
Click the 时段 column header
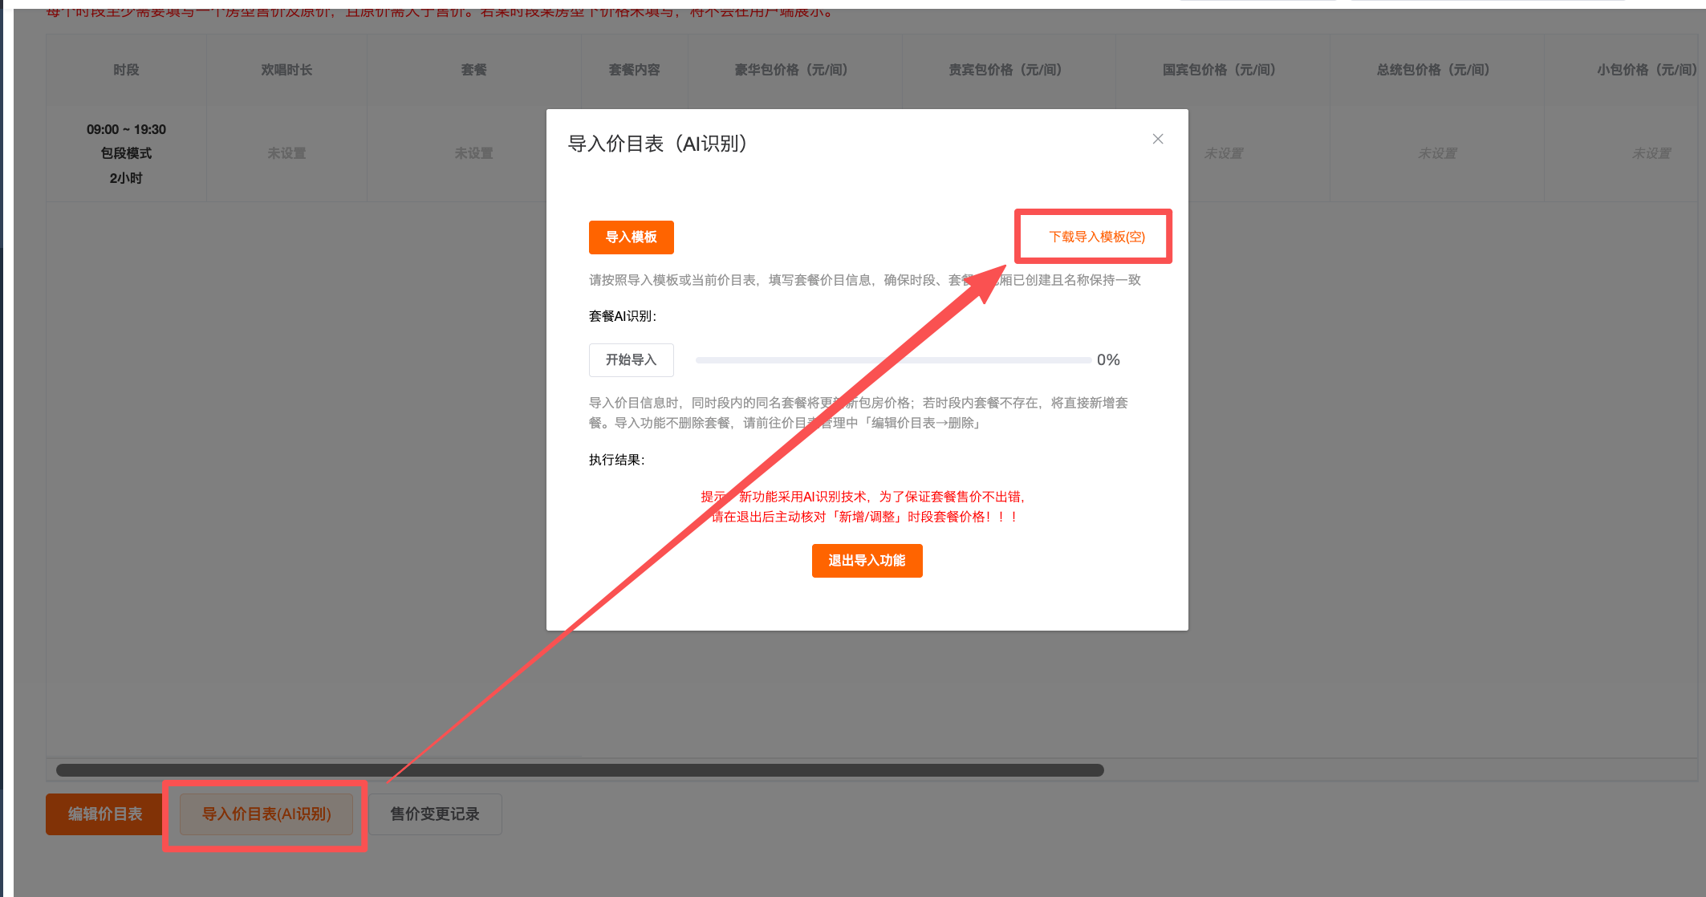126,70
